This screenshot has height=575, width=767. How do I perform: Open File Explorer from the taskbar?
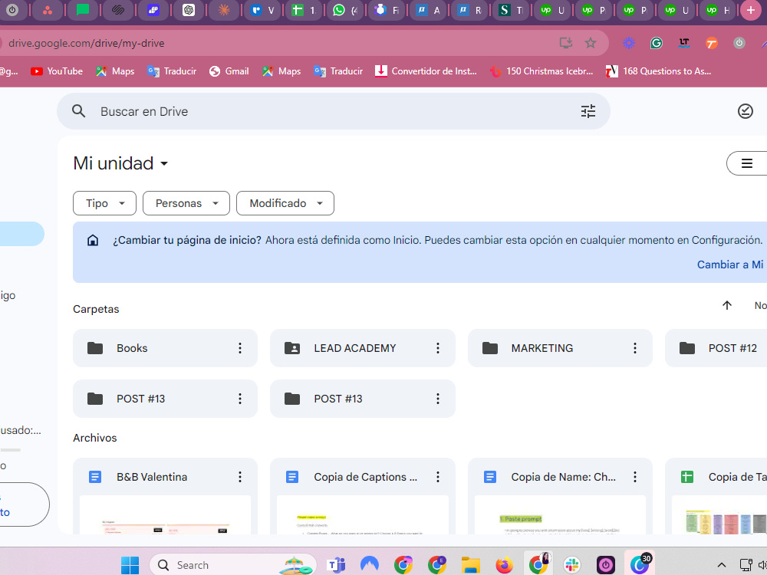(471, 565)
